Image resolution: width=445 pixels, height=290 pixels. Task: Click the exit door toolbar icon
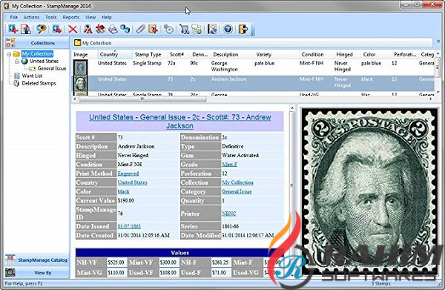point(243,29)
